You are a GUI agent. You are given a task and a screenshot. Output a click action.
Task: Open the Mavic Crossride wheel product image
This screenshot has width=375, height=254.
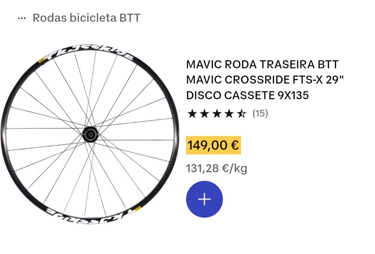click(89, 134)
